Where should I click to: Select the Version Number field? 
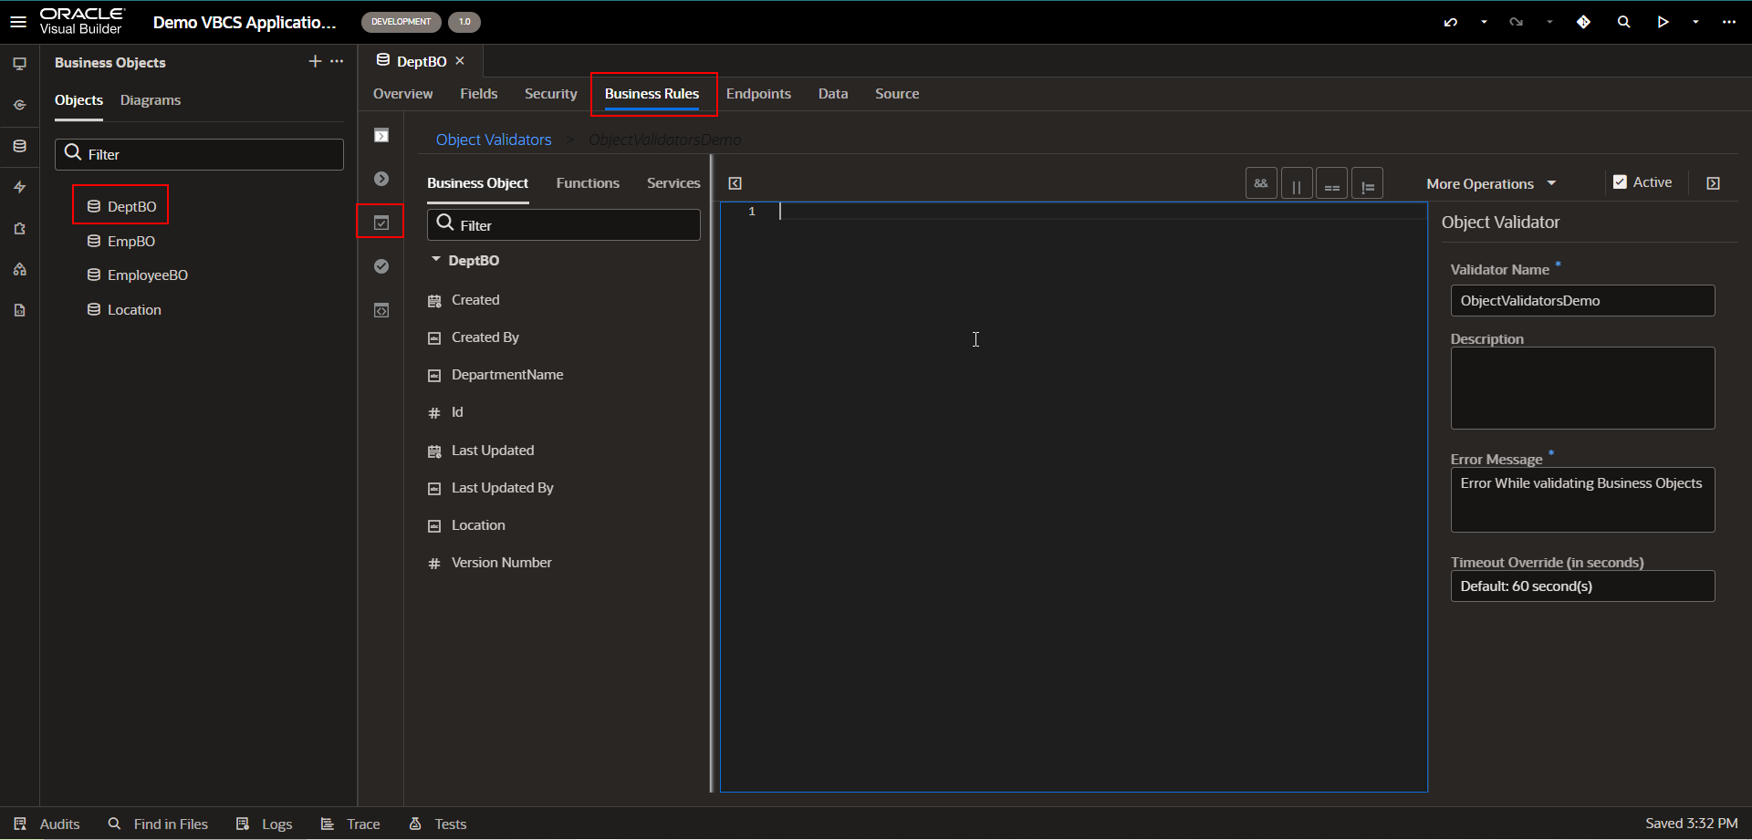coord(491,563)
